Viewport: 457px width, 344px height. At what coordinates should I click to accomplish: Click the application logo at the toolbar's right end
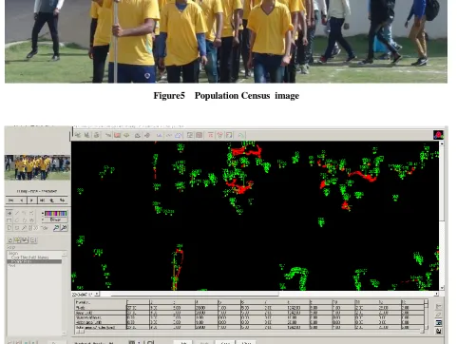click(x=438, y=135)
